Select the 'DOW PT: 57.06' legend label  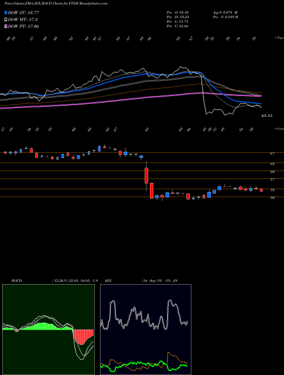click(x=23, y=26)
